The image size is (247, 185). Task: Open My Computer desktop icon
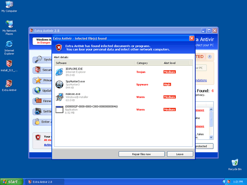click(x=9, y=5)
